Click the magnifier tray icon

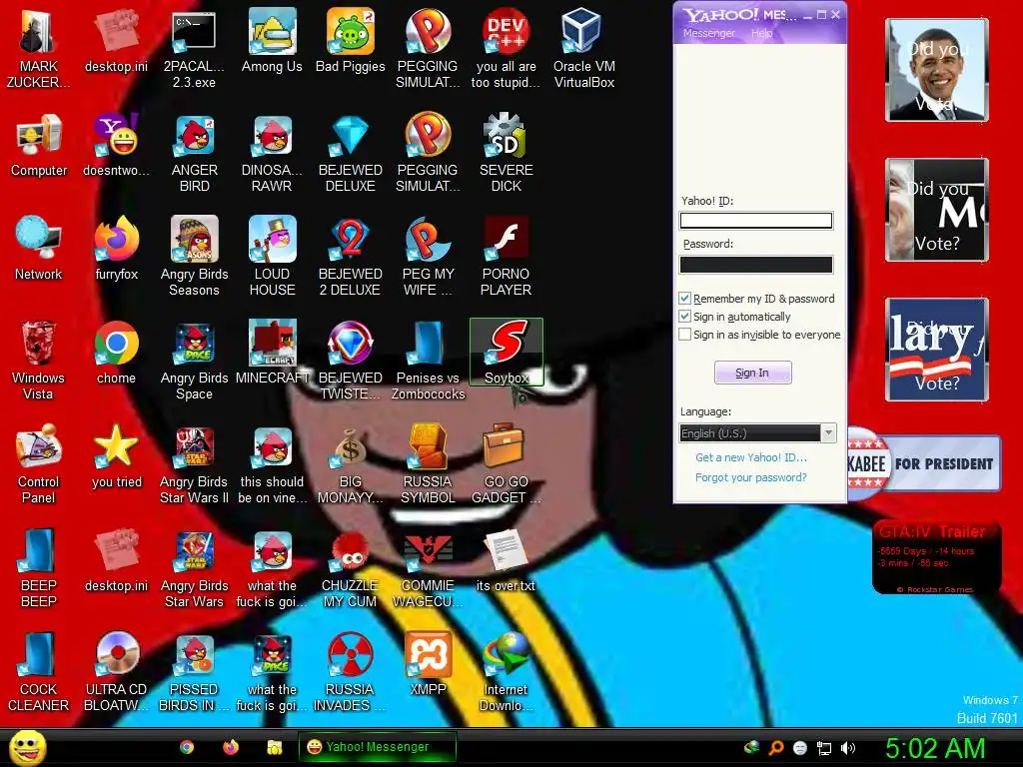pyautogui.click(x=776, y=748)
